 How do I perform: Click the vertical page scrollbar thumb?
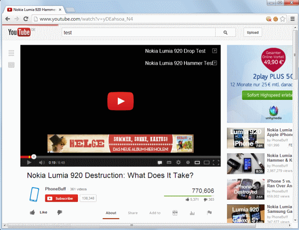(x=295, y=55)
